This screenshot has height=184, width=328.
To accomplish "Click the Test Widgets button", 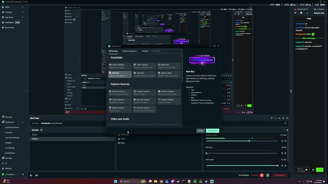I will tap(243, 175).
